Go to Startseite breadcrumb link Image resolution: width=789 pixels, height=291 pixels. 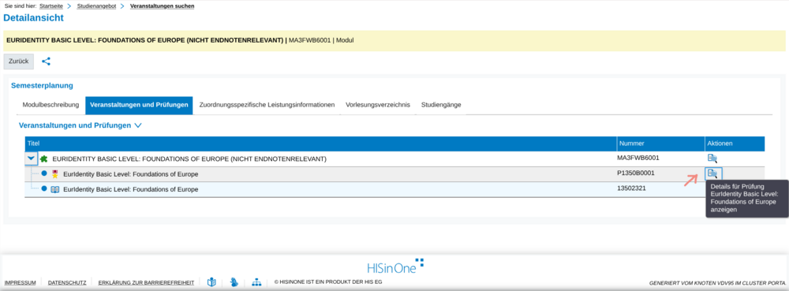tap(51, 6)
